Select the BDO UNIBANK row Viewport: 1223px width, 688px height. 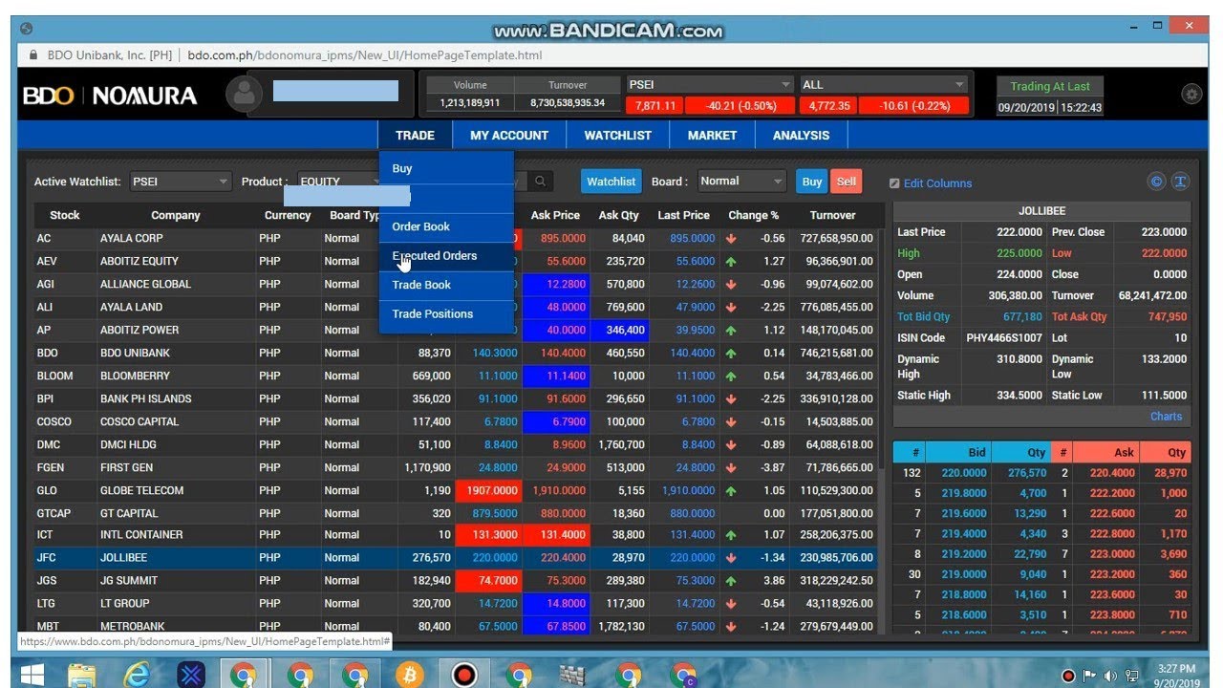(x=456, y=354)
